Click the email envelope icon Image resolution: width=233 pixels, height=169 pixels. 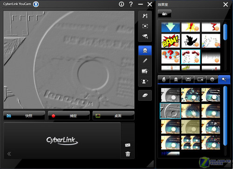click(x=128, y=145)
